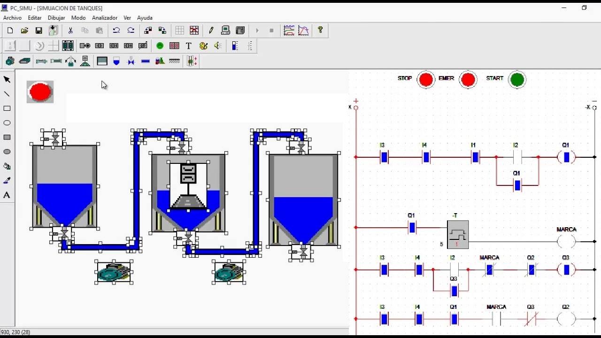Click the Q1 coil on first rung
The width and height of the screenshot is (601, 338).
pyautogui.click(x=566, y=157)
